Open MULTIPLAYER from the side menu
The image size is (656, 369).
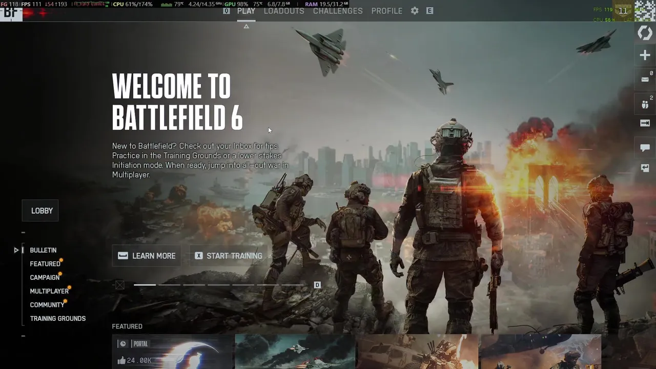tap(49, 291)
